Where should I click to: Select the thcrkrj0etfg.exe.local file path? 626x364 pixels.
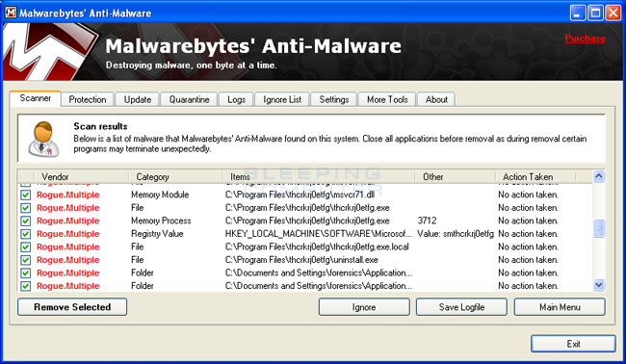click(317, 247)
